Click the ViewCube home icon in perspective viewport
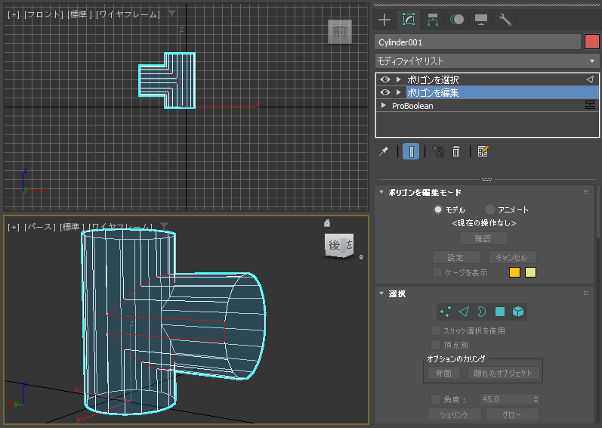This screenshot has height=428, width=602. pyautogui.click(x=327, y=223)
